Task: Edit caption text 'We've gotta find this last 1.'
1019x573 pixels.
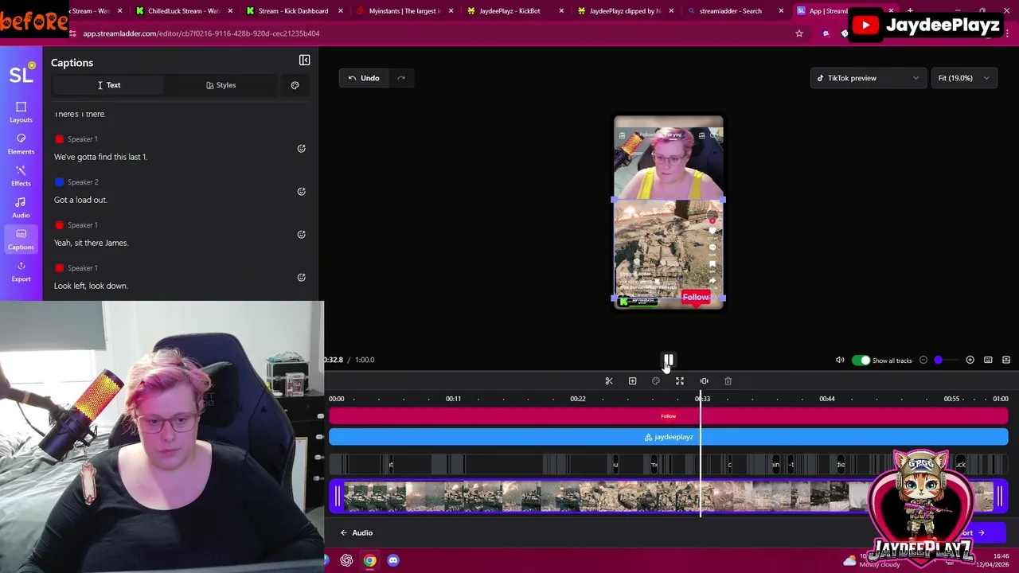Action: [100, 157]
